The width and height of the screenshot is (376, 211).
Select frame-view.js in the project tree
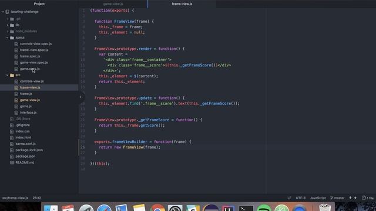point(30,87)
